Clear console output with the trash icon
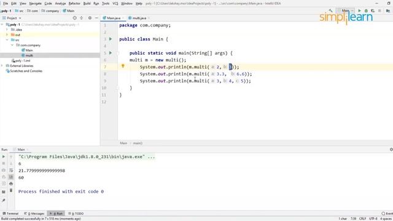This screenshot has width=393, height=221. click(x=11, y=190)
